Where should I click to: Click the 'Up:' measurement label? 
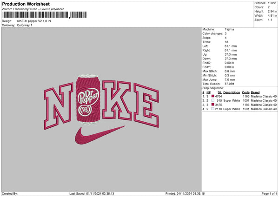(x=205, y=54)
